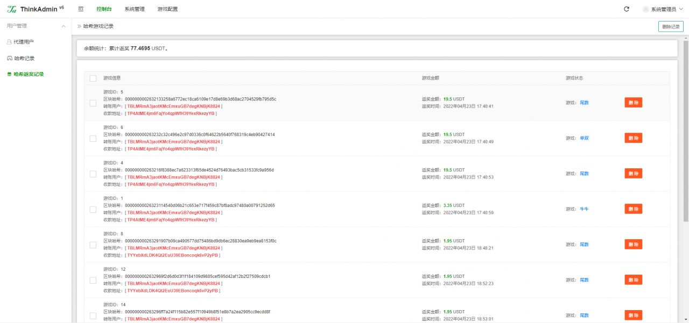Delete the game ID 6 record
This screenshot has height=323, width=689.
(633, 138)
